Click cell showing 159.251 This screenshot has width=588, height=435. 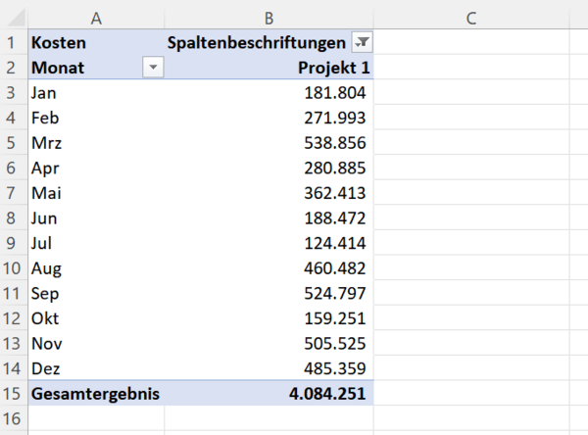269,318
